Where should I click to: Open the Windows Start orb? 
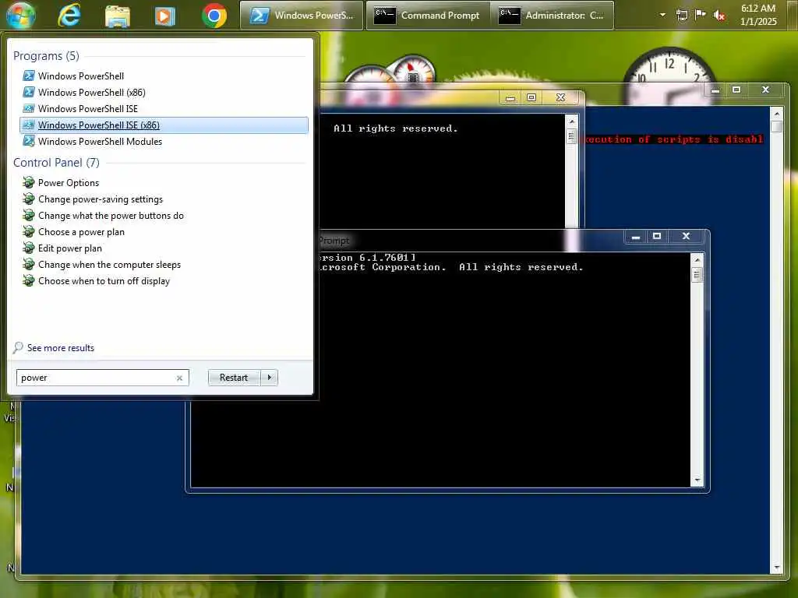click(20, 16)
